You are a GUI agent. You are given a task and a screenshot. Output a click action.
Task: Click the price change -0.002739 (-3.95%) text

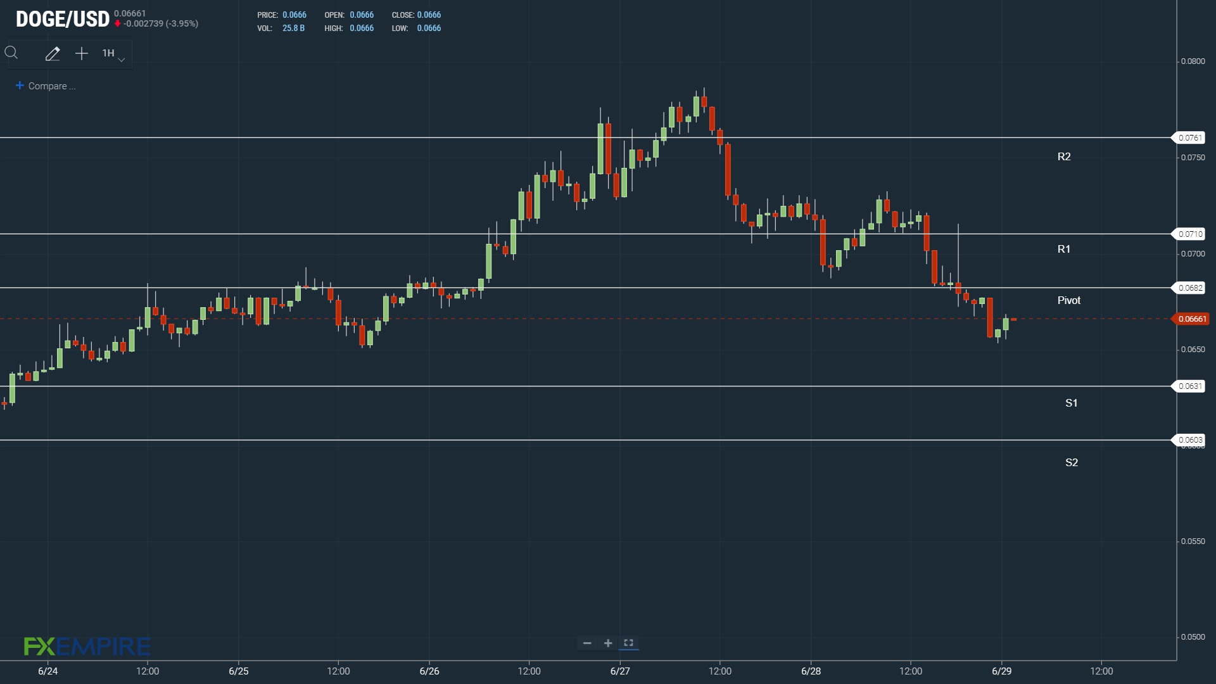[x=161, y=24]
